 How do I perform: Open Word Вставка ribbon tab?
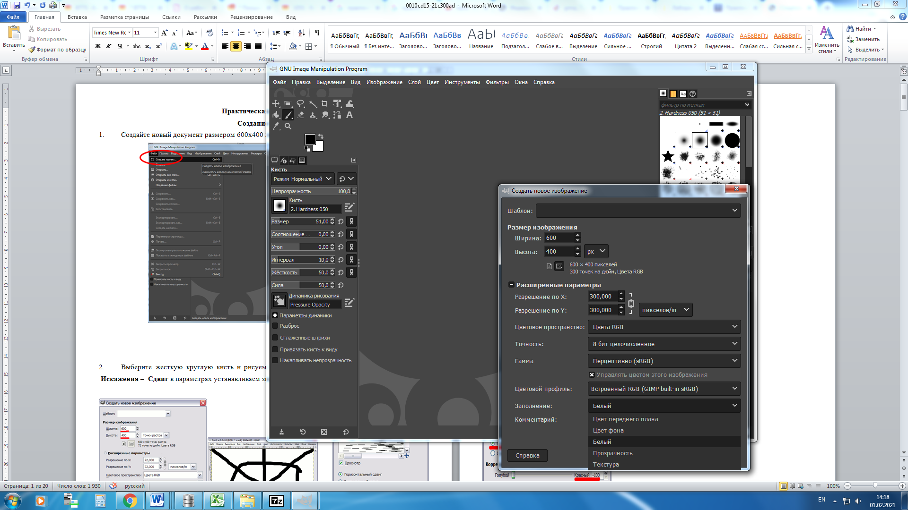[77, 17]
